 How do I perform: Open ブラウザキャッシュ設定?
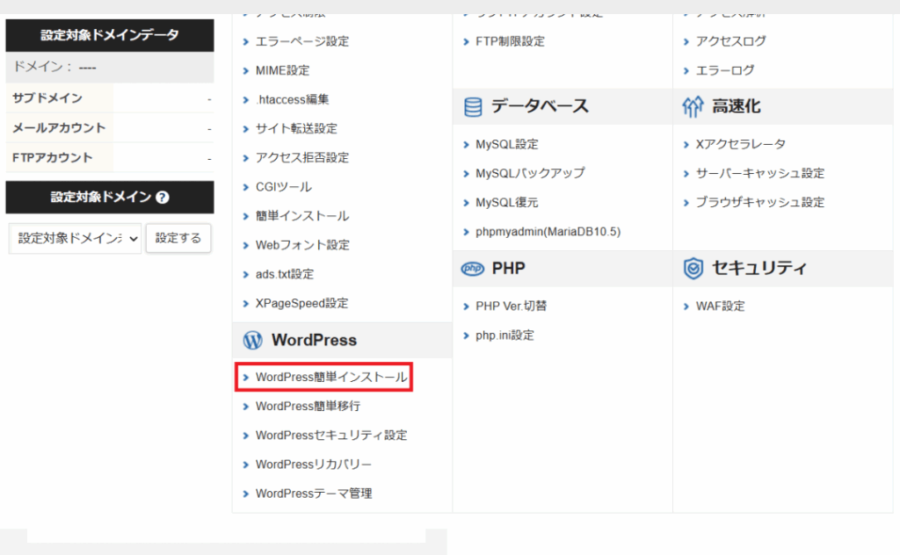pyautogui.click(x=760, y=202)
